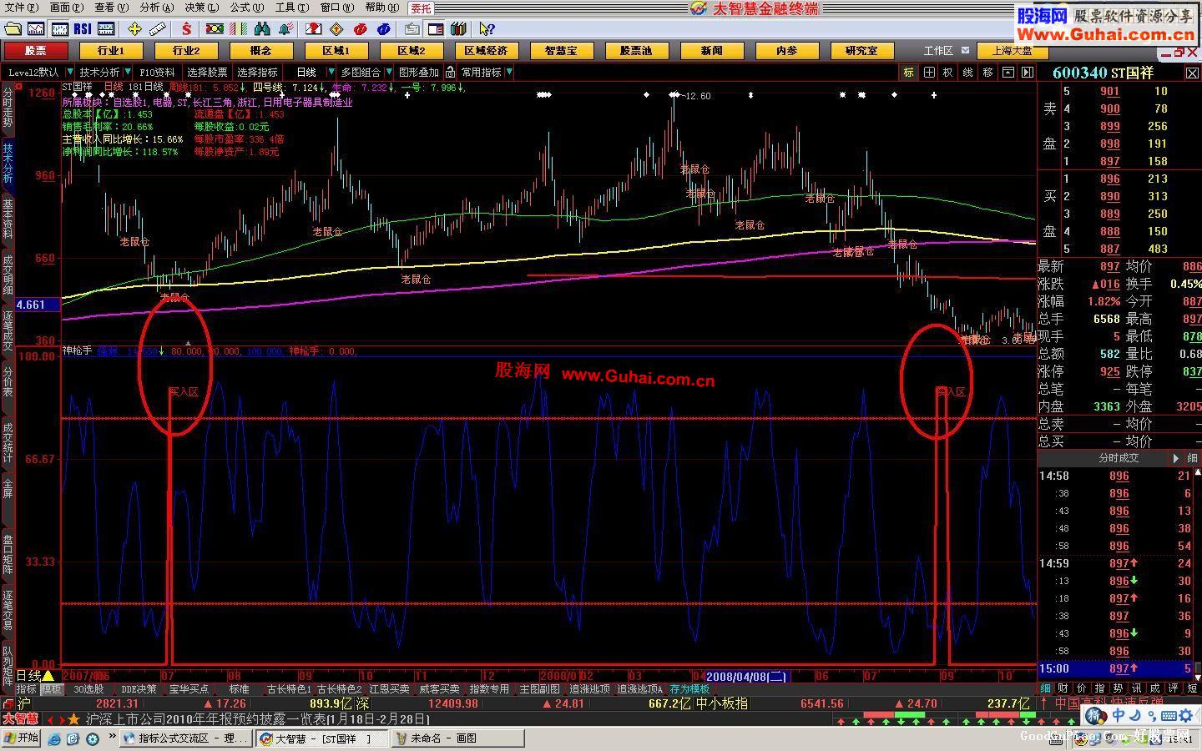1202x751 pixels.
Task: Click the grid 田 chart icon
Action: (x=929, y=73)
